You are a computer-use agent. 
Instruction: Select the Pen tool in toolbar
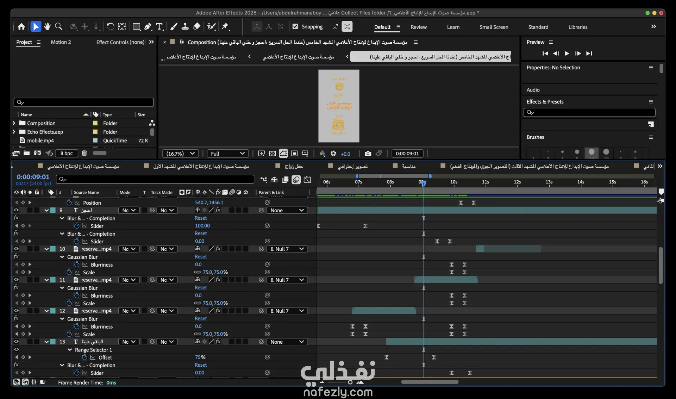pos(148,27)
